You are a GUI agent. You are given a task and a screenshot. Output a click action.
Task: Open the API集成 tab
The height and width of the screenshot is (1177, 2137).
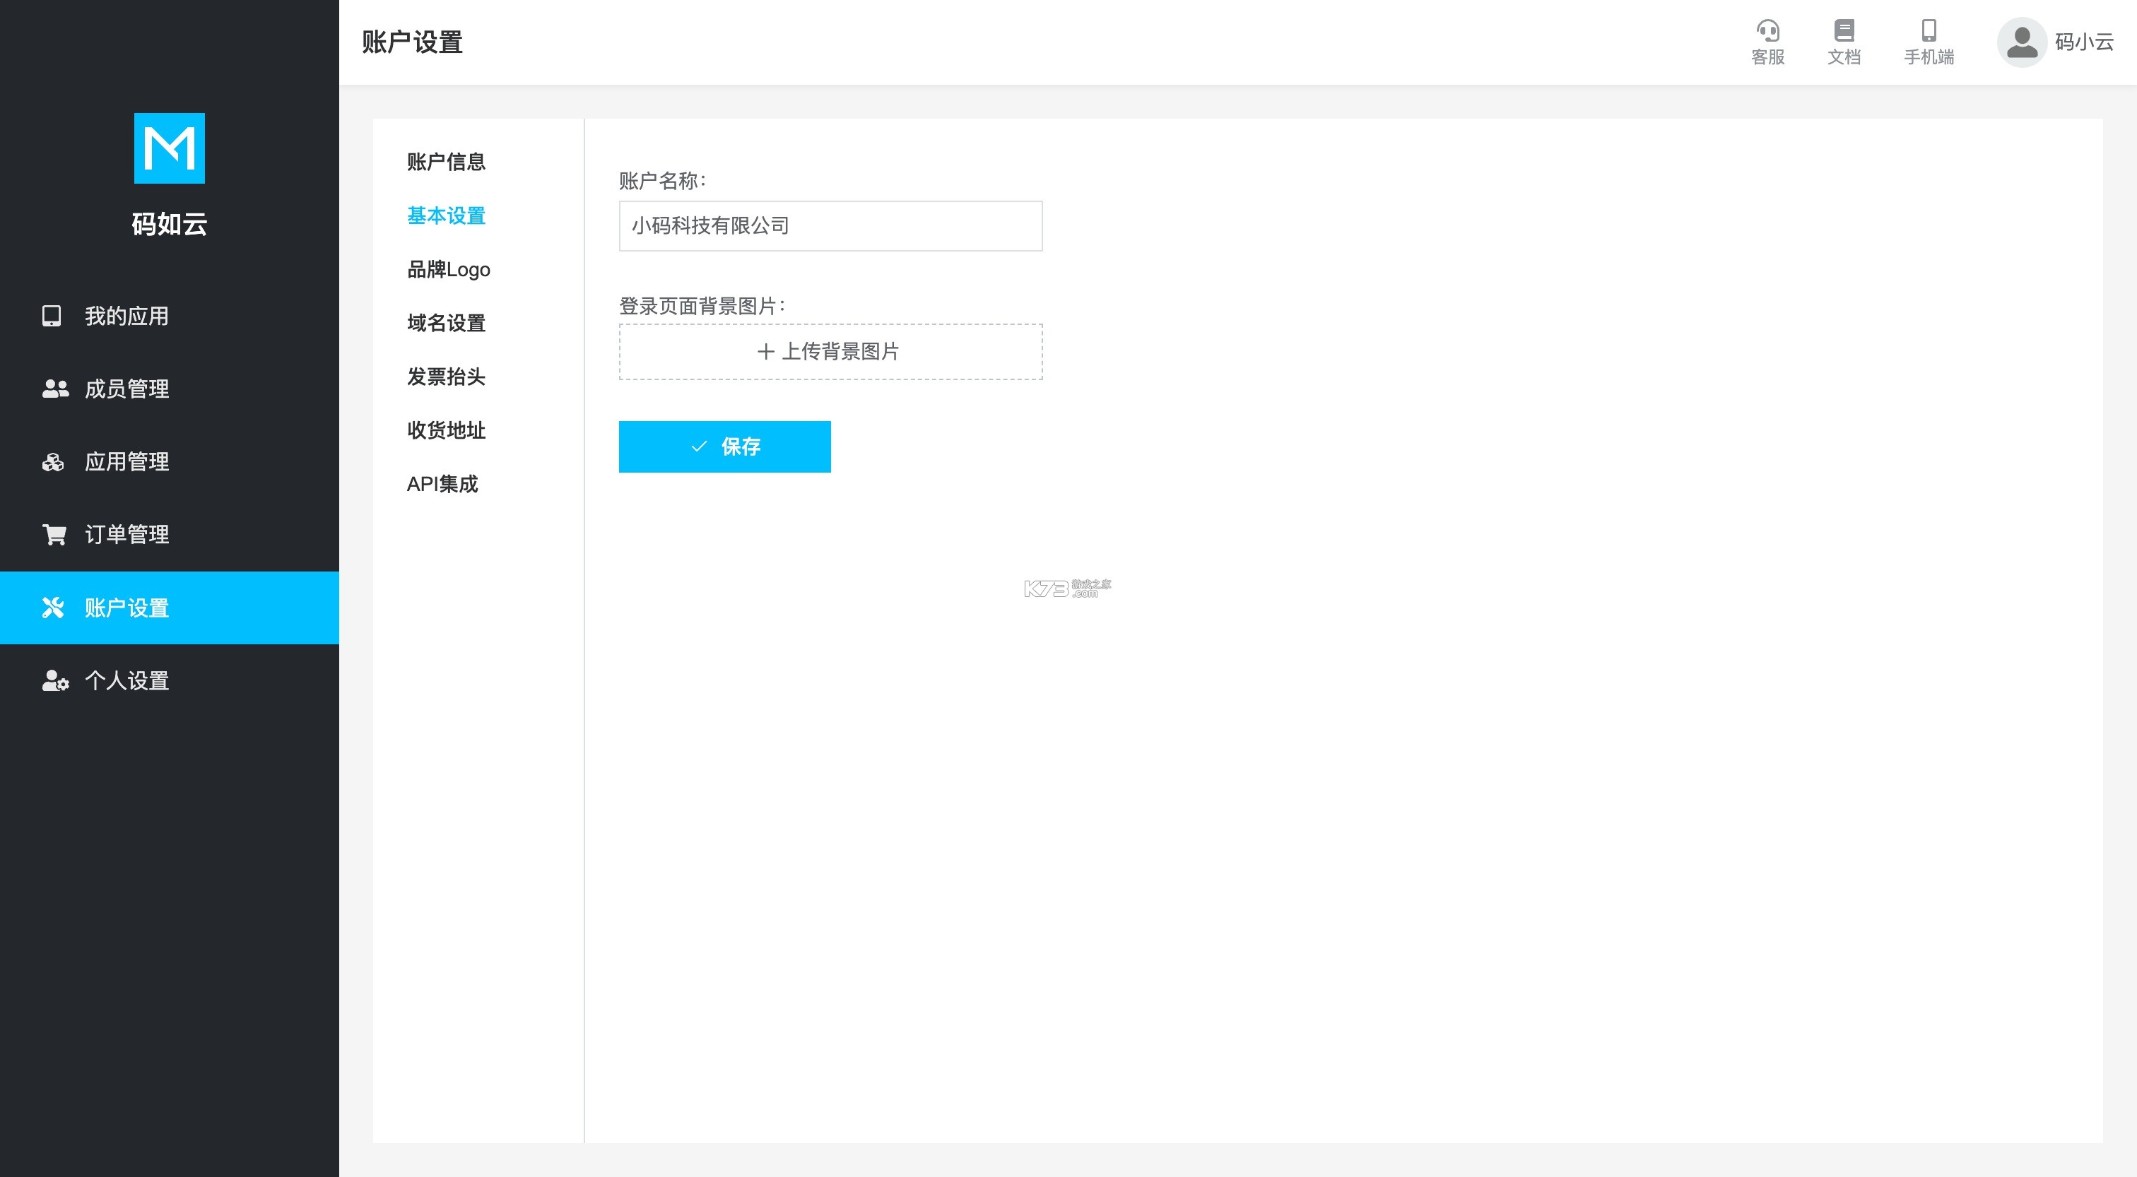[442, 483]
